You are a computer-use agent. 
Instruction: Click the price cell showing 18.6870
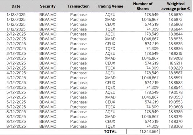point(176,14)
